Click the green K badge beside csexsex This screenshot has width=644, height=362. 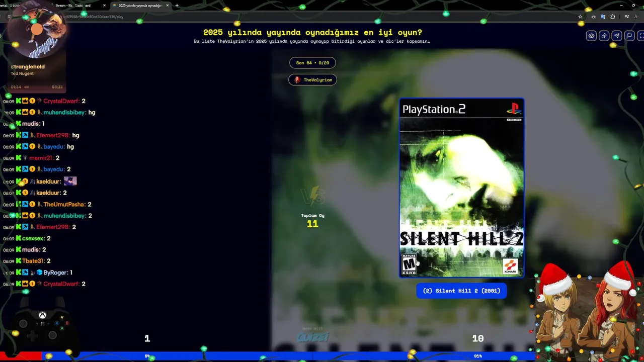[19, 238]
